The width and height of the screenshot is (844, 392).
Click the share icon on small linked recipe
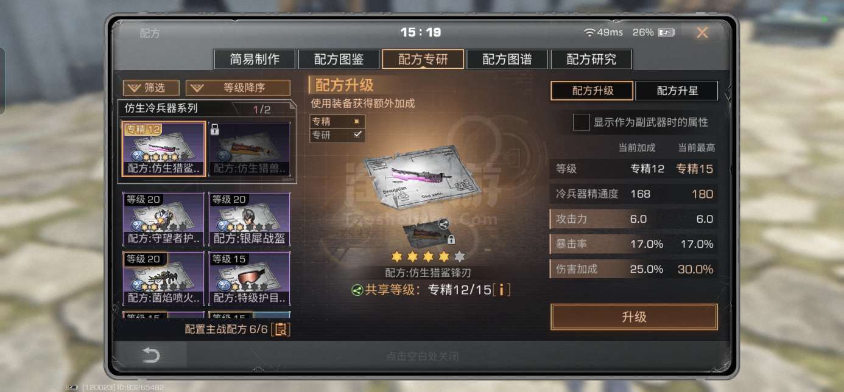(x=444, y=223)
